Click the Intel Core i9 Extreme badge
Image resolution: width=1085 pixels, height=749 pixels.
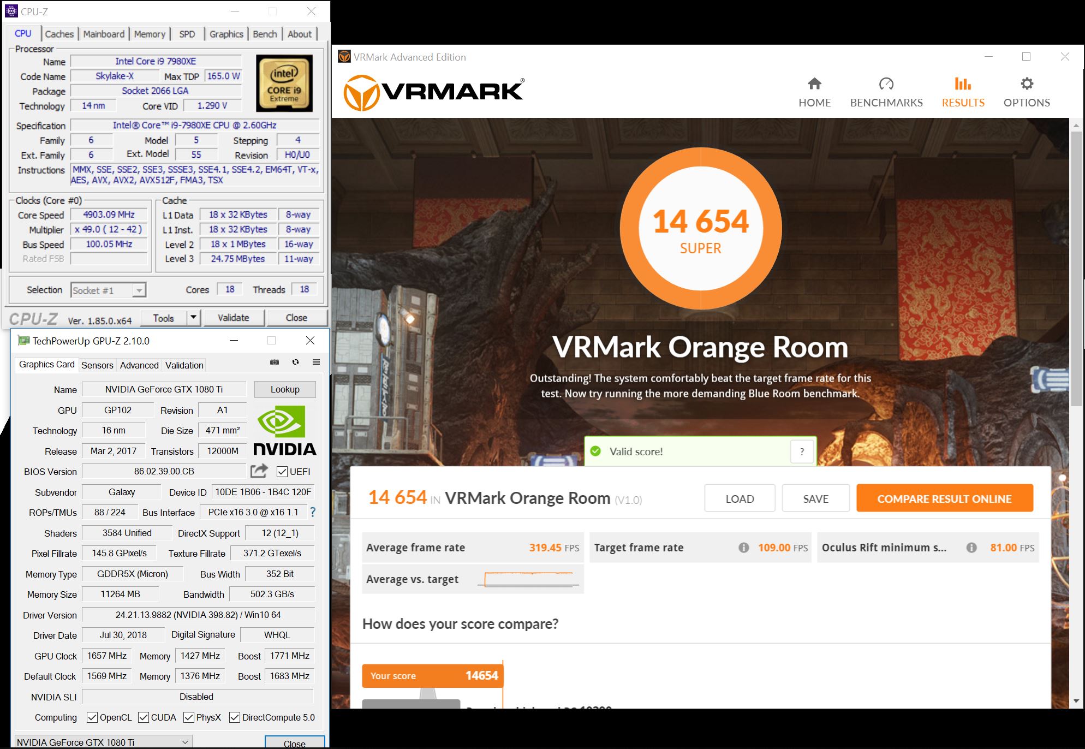(x=284, y=83)
